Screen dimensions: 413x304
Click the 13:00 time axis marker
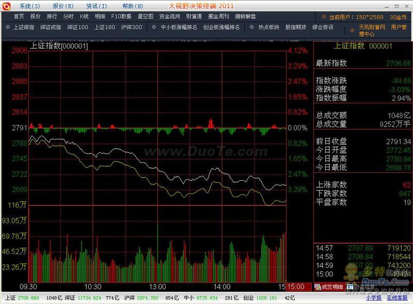(x=157, y=287)
